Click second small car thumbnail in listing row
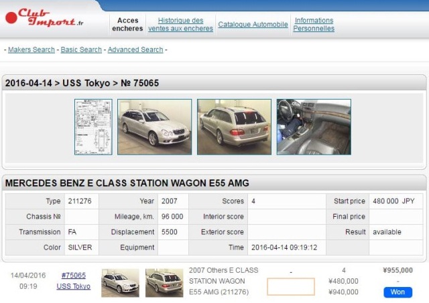Screen dimensions: 429x303 tap(164, 283)
